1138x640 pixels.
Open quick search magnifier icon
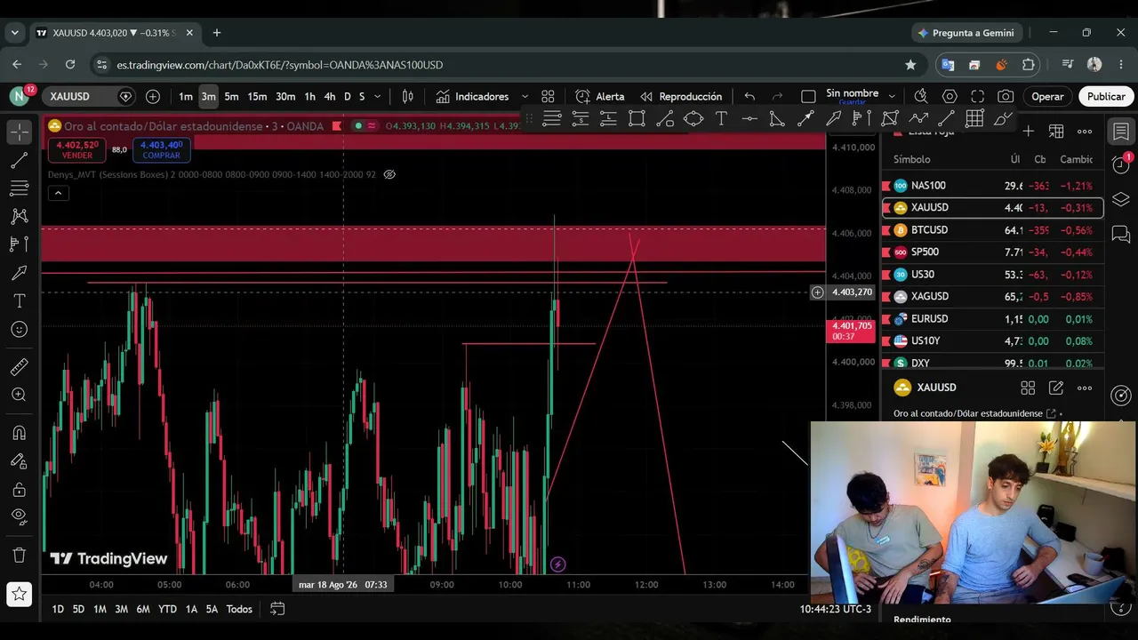point(921,96)
